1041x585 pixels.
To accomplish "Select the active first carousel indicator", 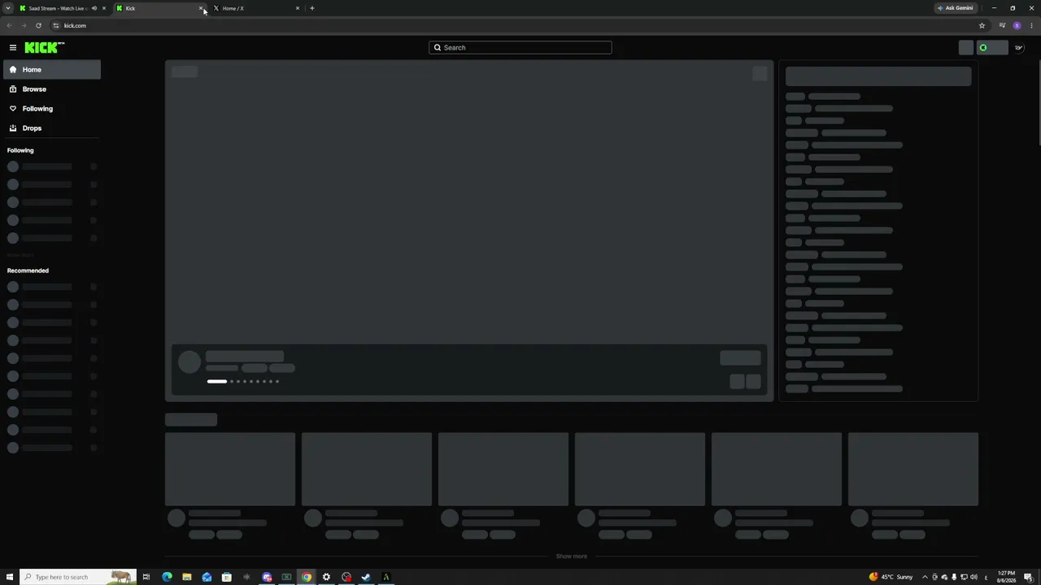I will 217,381.
